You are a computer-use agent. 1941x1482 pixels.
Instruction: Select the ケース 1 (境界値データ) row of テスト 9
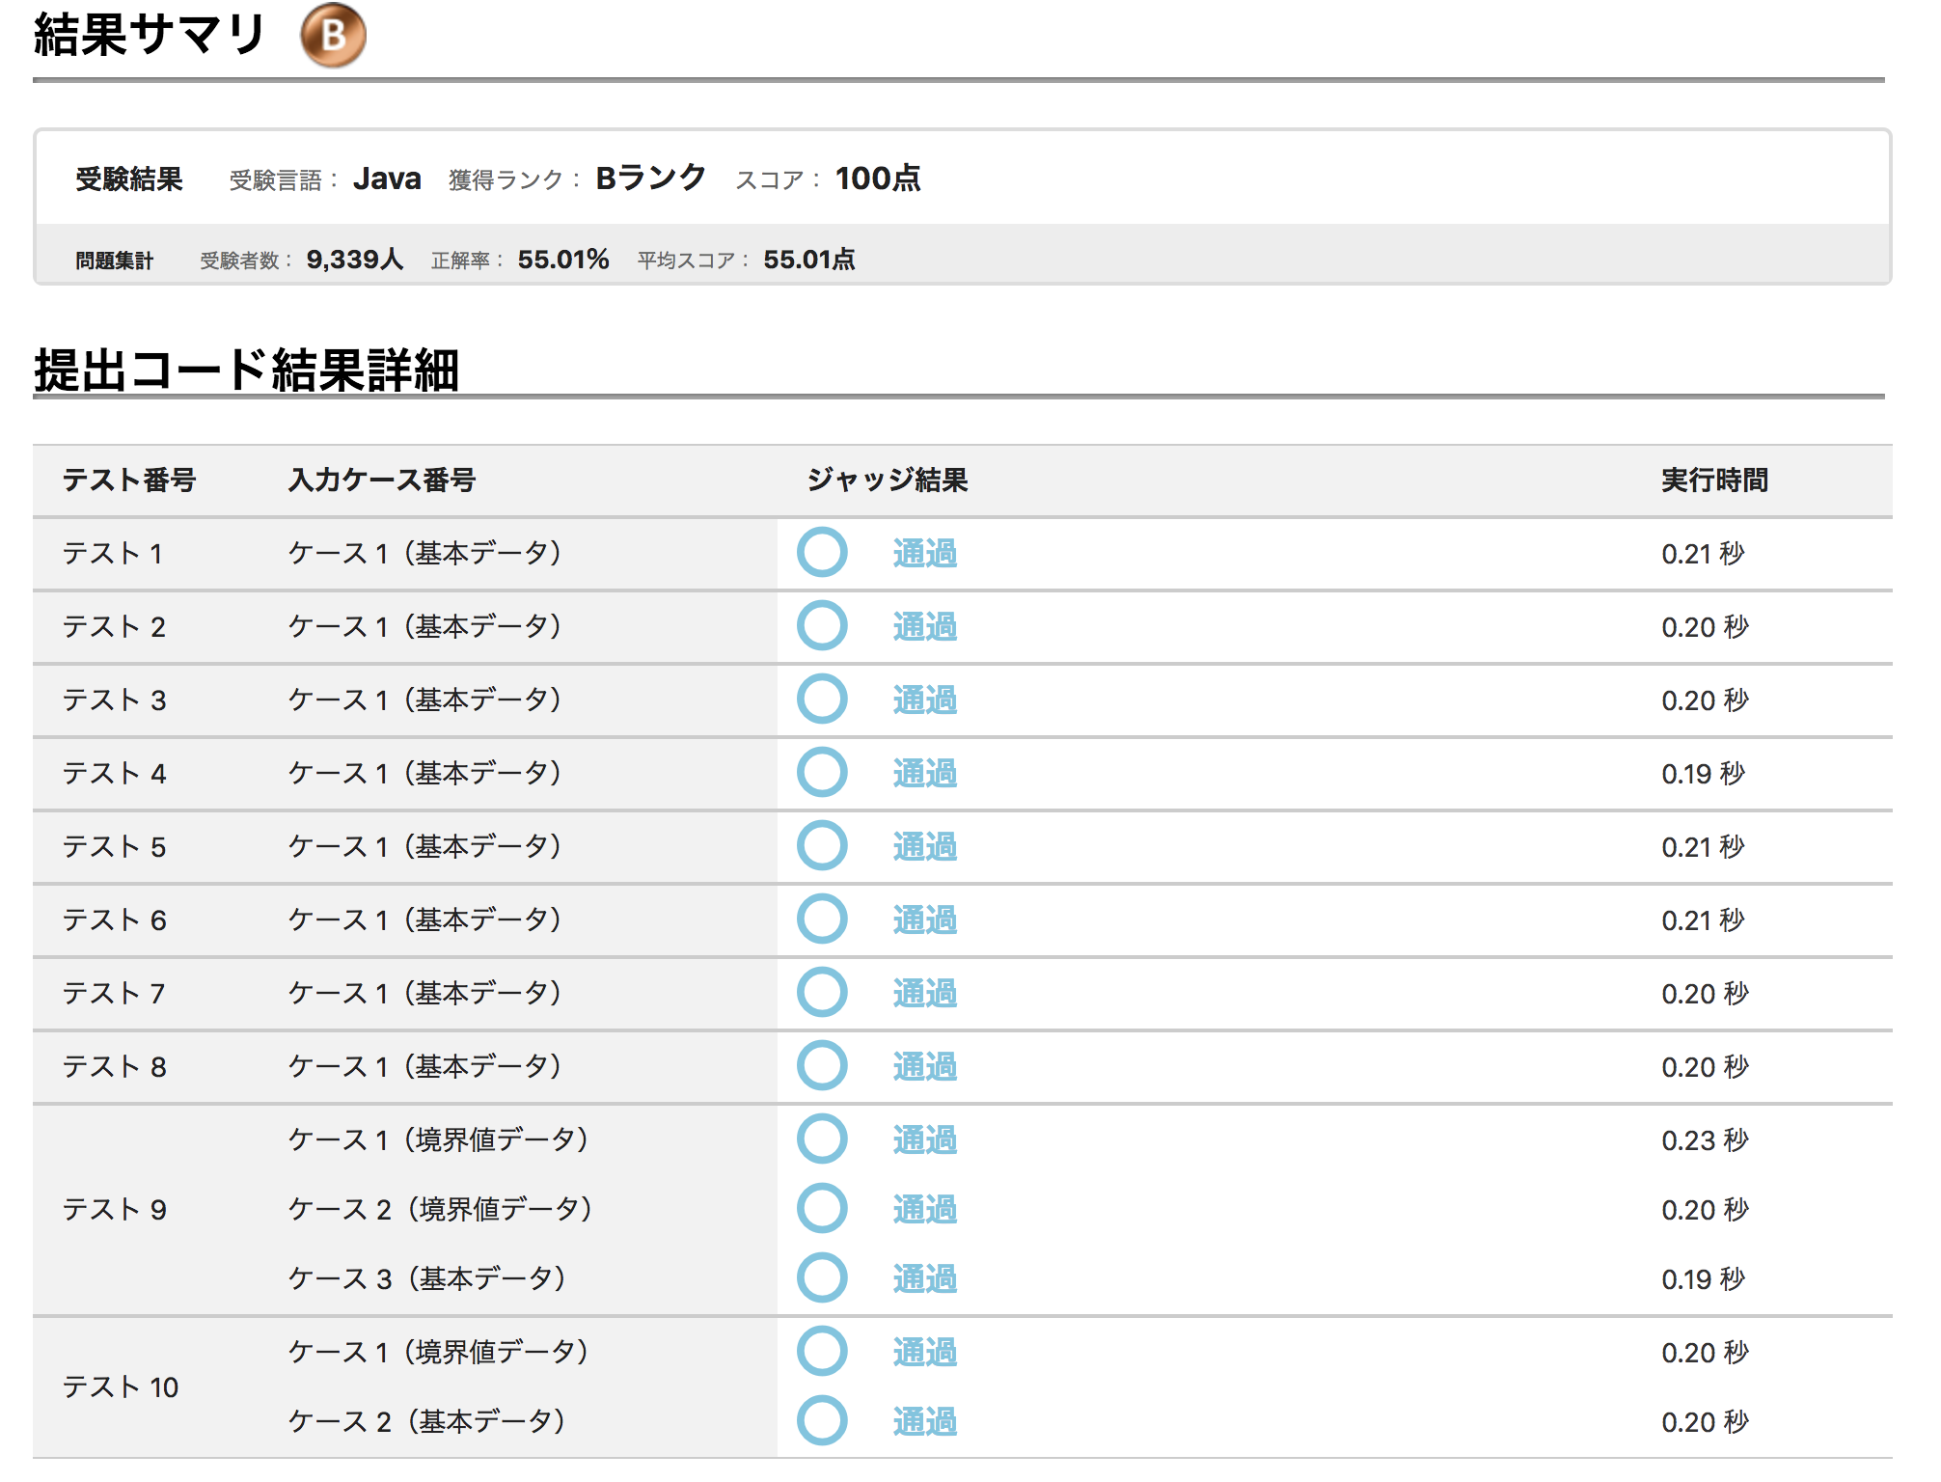point(439,1138)
